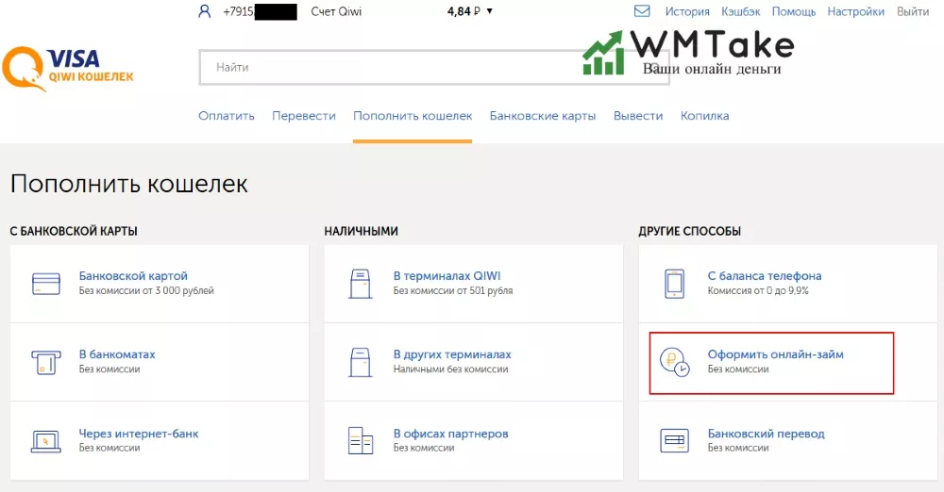Open the История link
Screen dimensions: 944x492
pos(687,11)
